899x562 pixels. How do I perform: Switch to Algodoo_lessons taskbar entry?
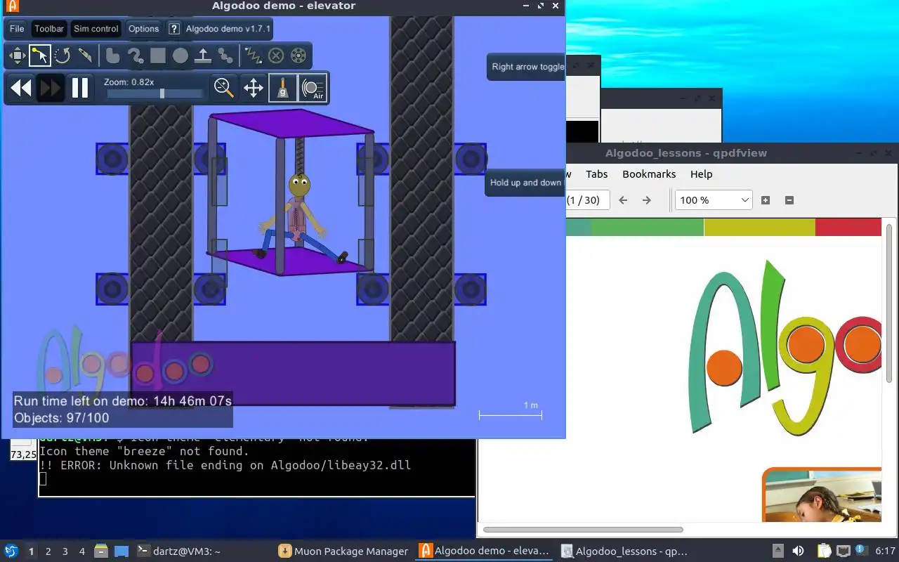tap(625, 551)
